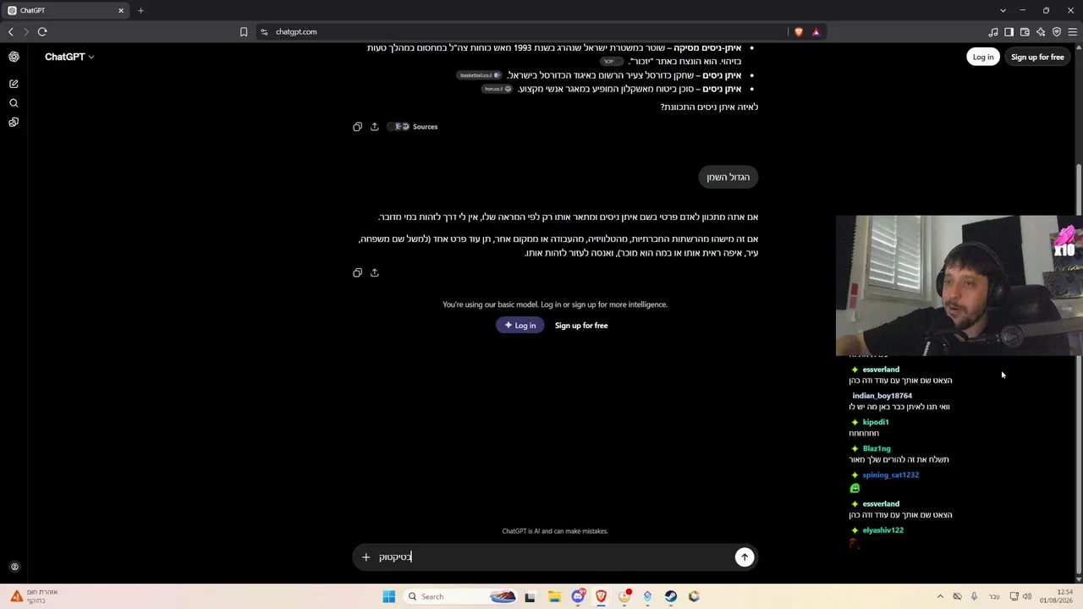Open Discord from taskbar
The height and width of the screenshot is (609, 1083).
578,596
